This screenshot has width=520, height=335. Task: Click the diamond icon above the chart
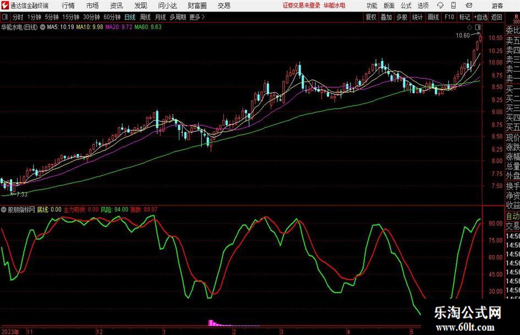pyautogui.click(x=469, y=27)
